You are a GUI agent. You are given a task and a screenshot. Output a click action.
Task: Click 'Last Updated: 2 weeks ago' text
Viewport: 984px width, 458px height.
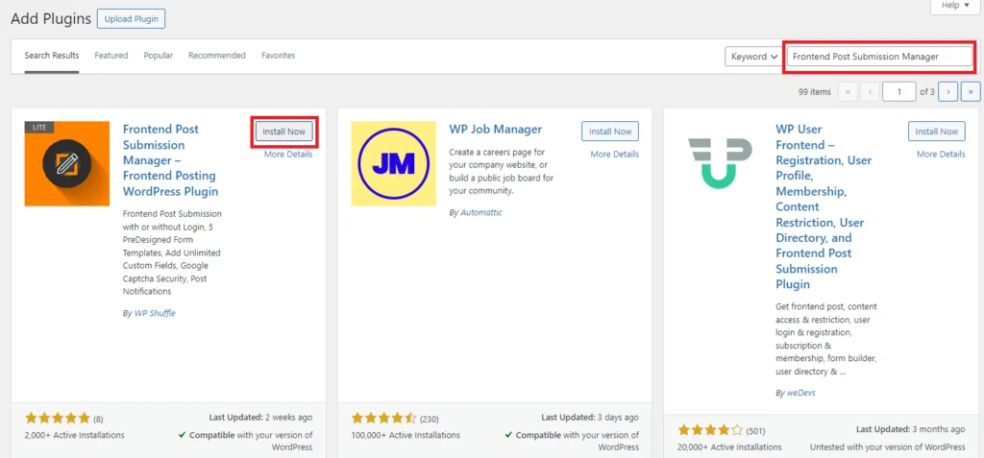(260, 418)
